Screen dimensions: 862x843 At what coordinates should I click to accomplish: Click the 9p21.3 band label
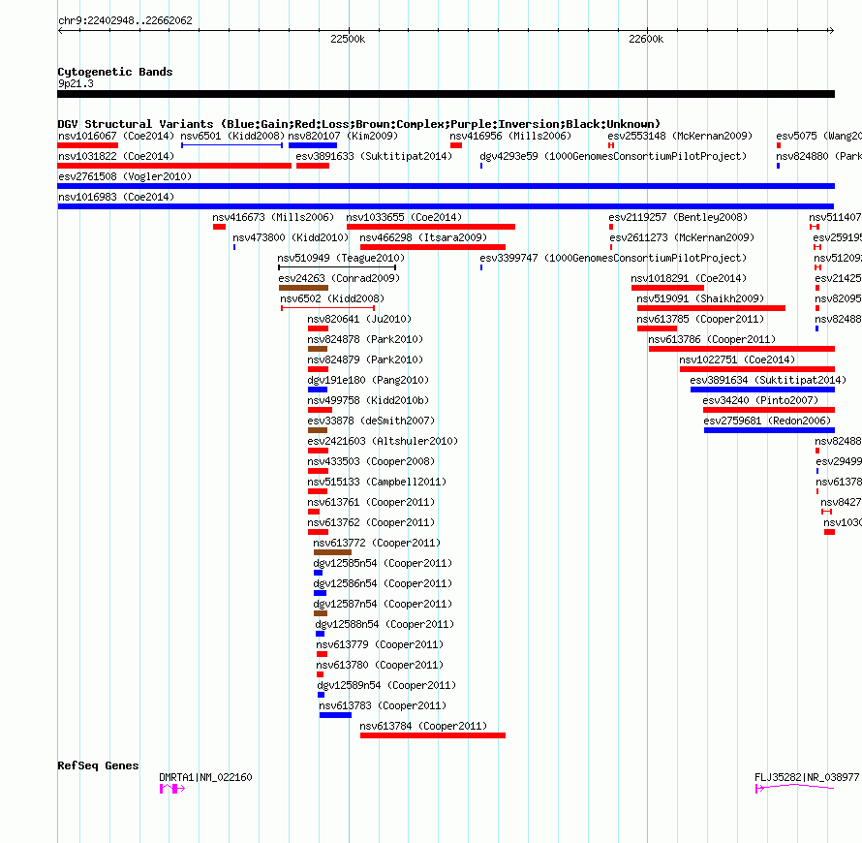tap(76, 83)
